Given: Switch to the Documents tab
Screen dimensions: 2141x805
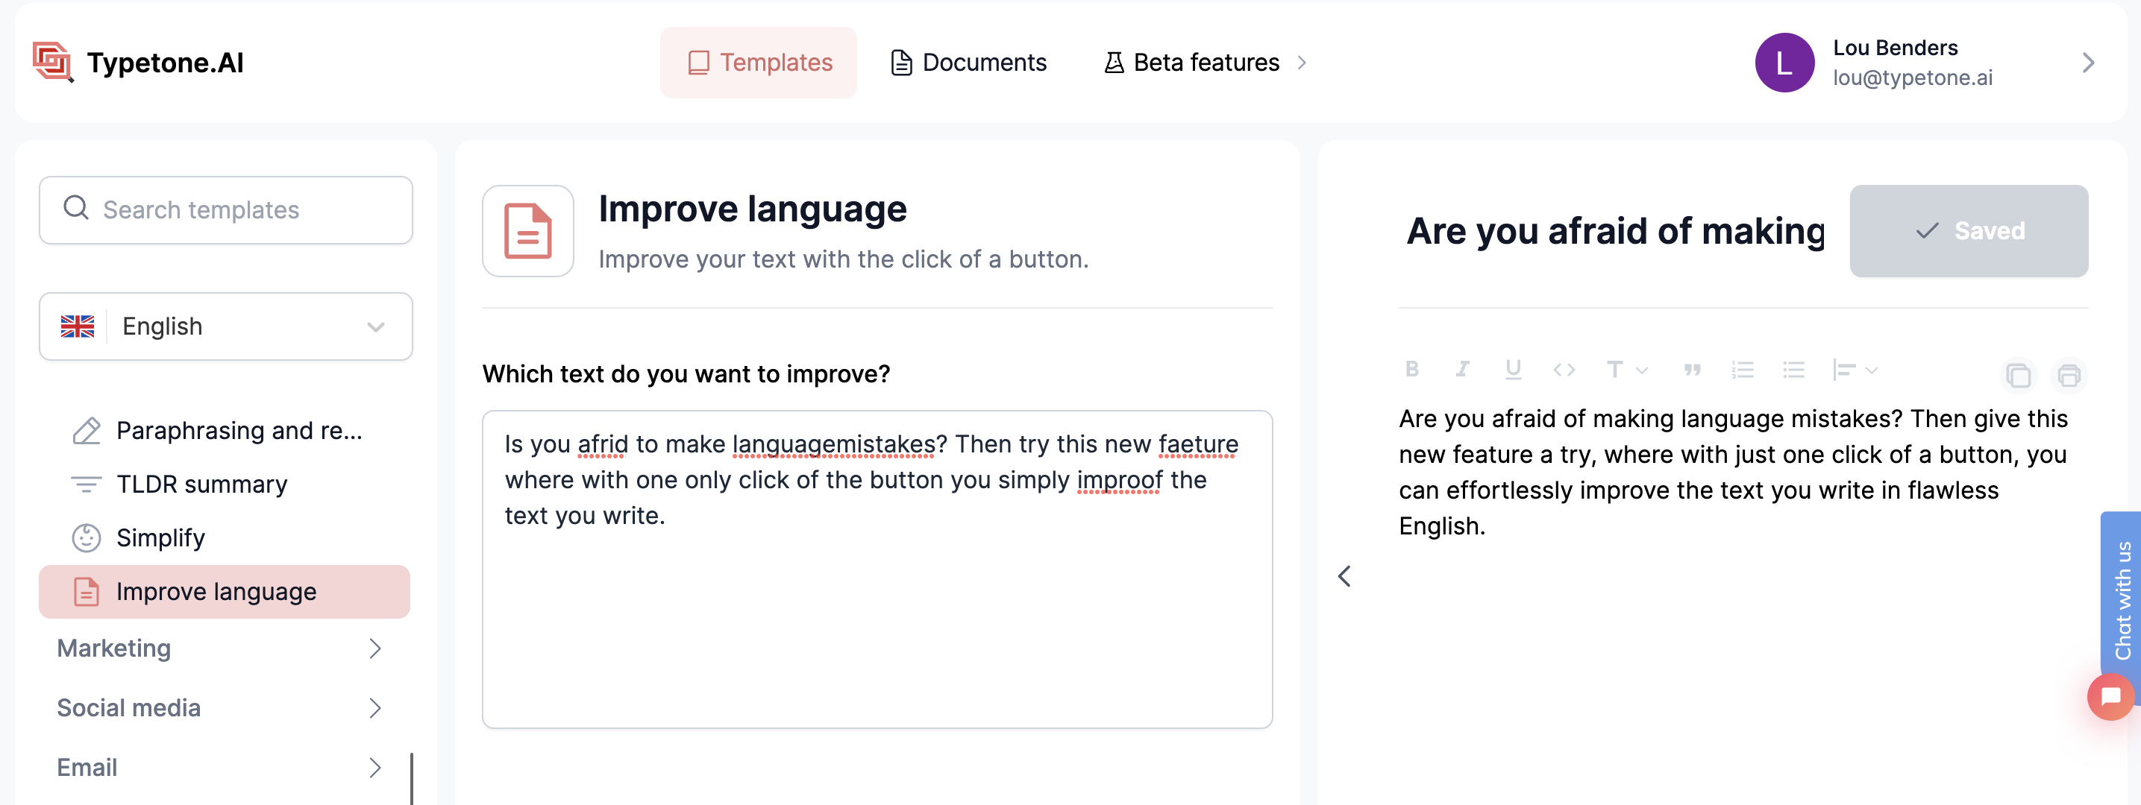Looking at the screenshot, I should click(x=968, y=63).
